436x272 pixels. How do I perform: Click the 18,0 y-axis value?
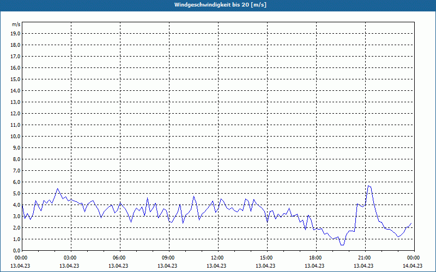pyautogui.click(x=16, y=45)
